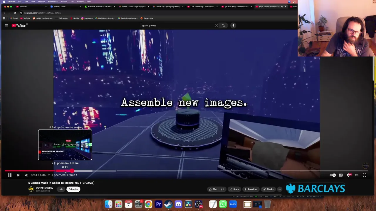Like the video with 874 likes
The width and height of the screenshot is (376, 211).
click(x=213, y=189)
